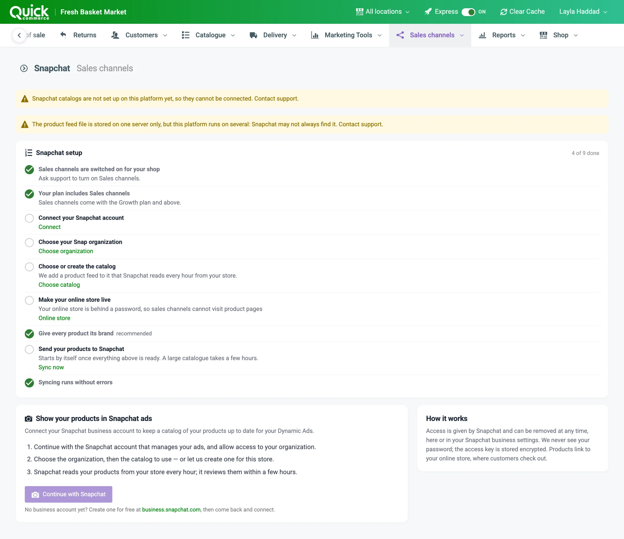Click the circled arrow beside Snapchat heading
The height and width of the screenshot is (539, 624).
(x=24, y=68)
